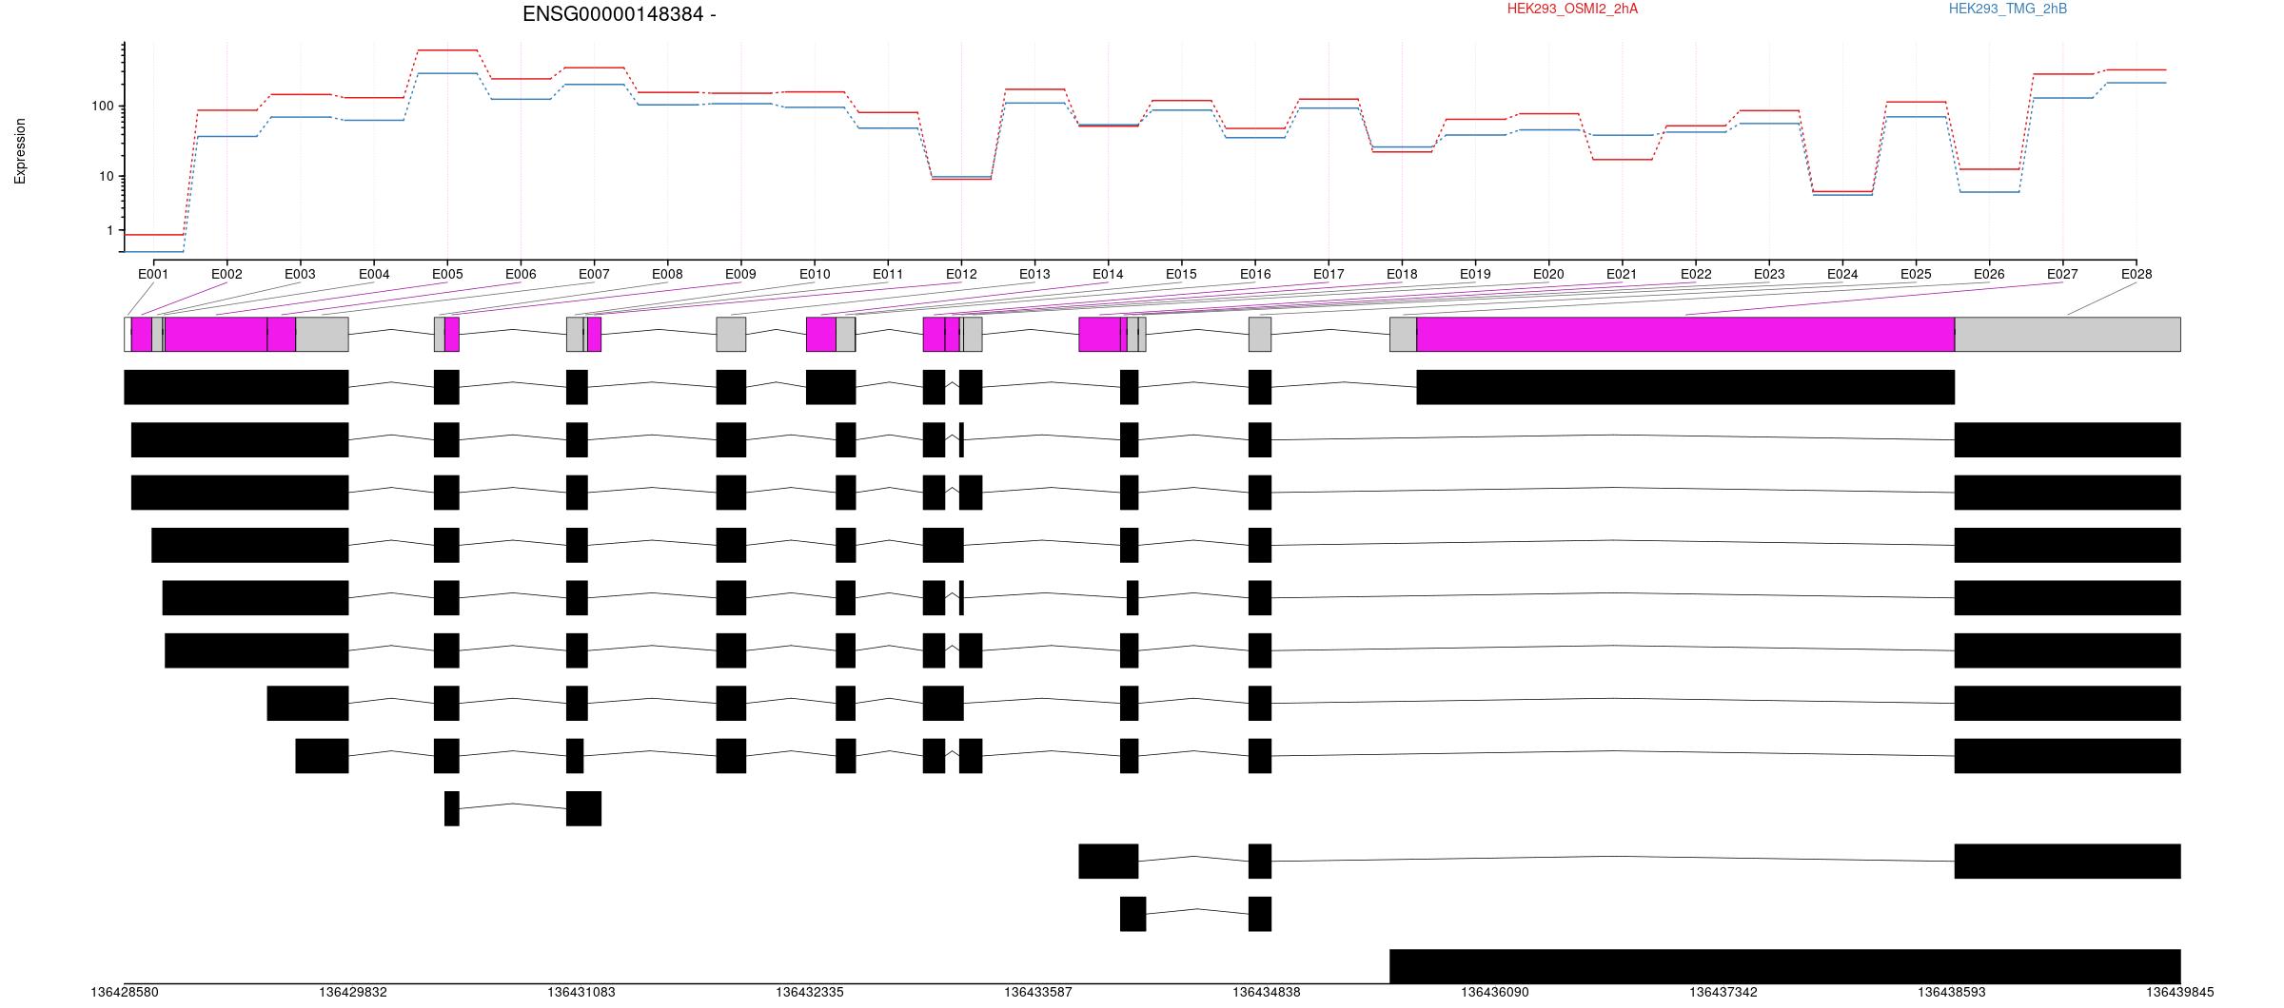Viewport: 2284px width, 1008px height.
Task: Click exon label E023
Action: click(1769, 275)
